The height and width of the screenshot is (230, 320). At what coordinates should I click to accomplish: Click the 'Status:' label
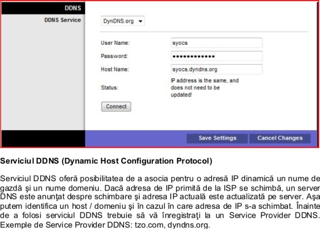click(110, 88)
